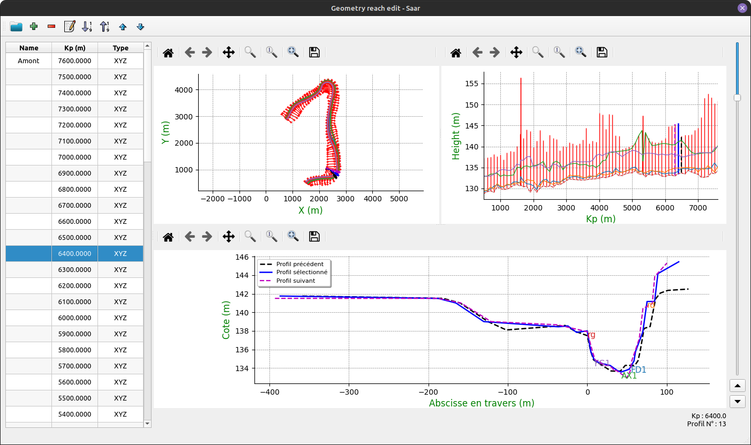The image size is (751, 445).
Task: Move selected profile down with blue arrow
Action: (x=140, y=26)
